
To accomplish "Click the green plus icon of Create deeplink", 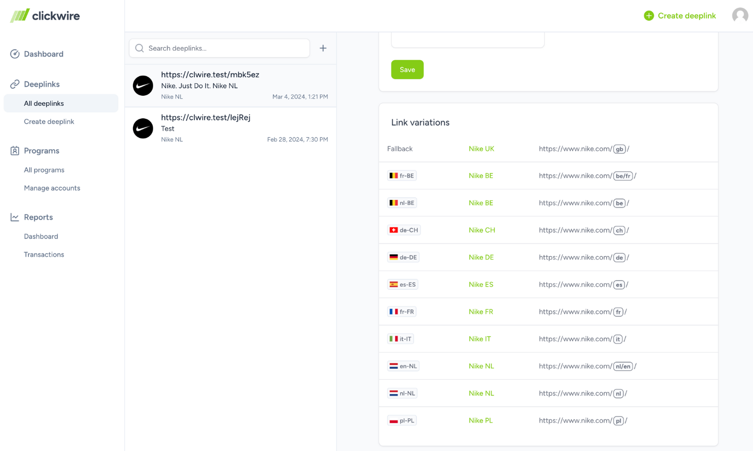I will coord(649,16).
